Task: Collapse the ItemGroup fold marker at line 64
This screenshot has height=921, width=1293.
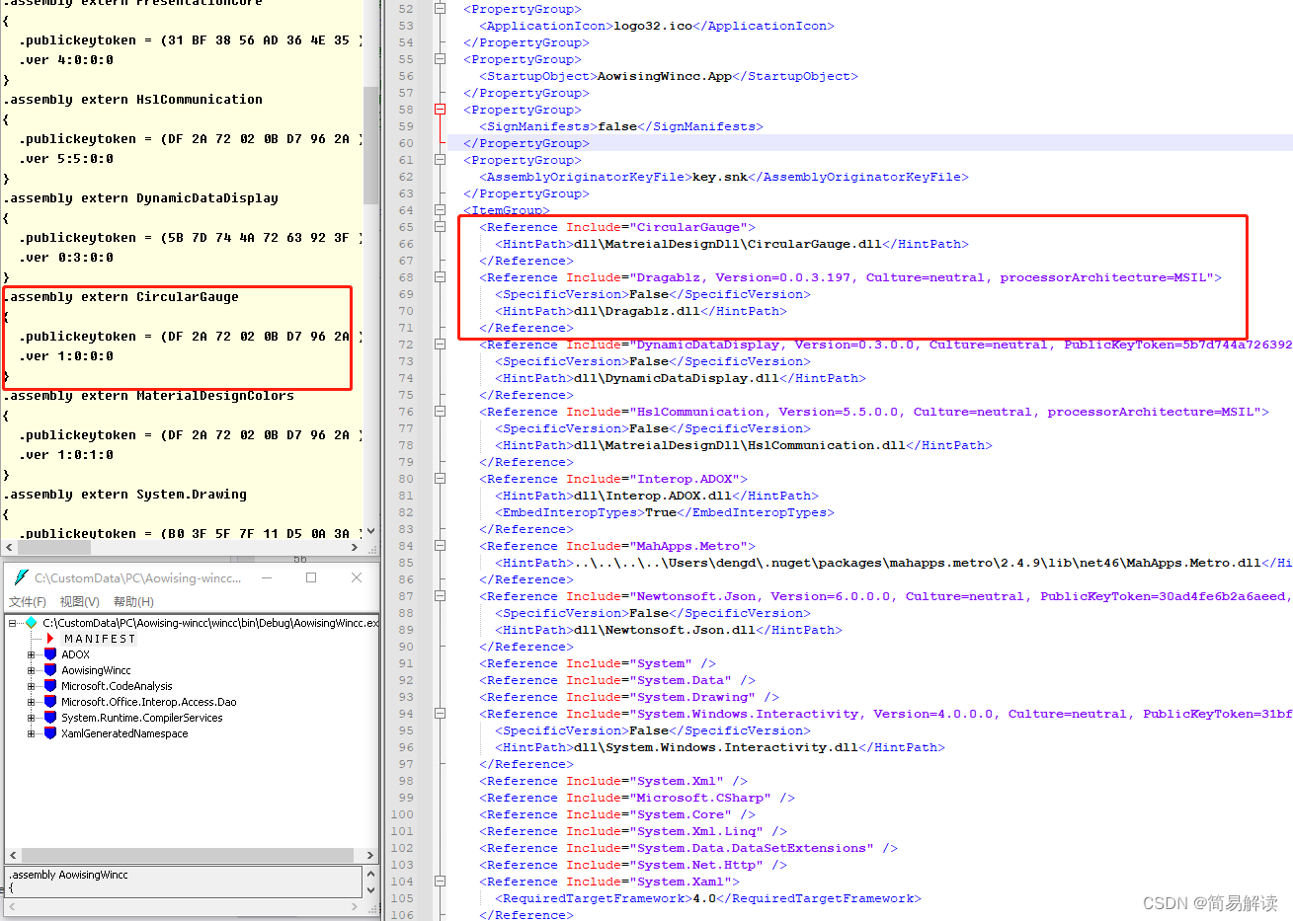Action: tap(440, 210)
